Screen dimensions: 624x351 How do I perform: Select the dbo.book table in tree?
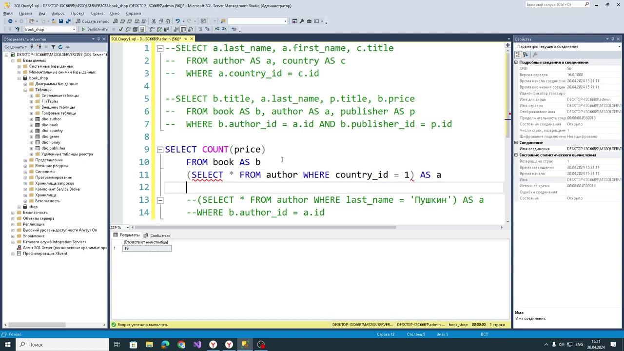50,125
